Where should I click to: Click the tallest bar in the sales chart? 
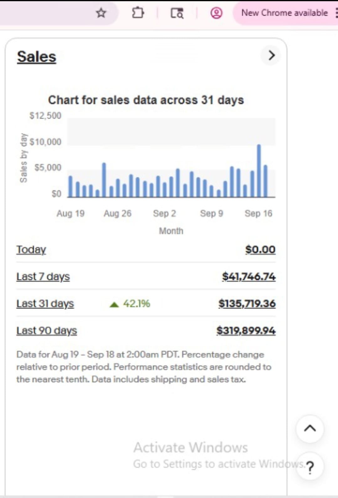click(259, 171)
